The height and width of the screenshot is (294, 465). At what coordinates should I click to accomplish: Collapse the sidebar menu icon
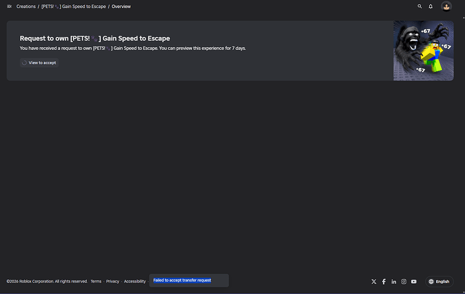pos(9,7)
